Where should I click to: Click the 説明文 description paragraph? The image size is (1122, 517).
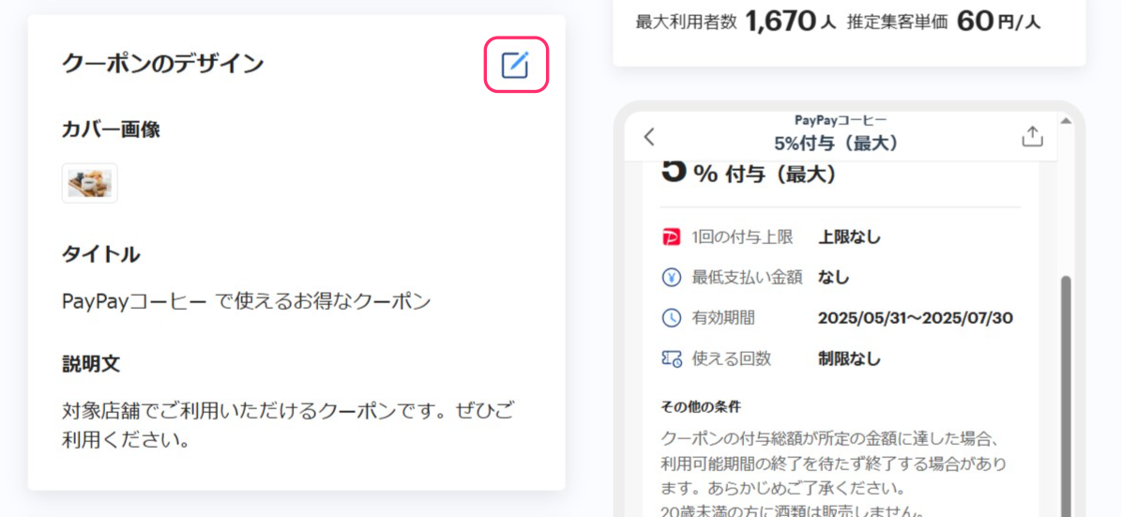(x=288, y=425)
